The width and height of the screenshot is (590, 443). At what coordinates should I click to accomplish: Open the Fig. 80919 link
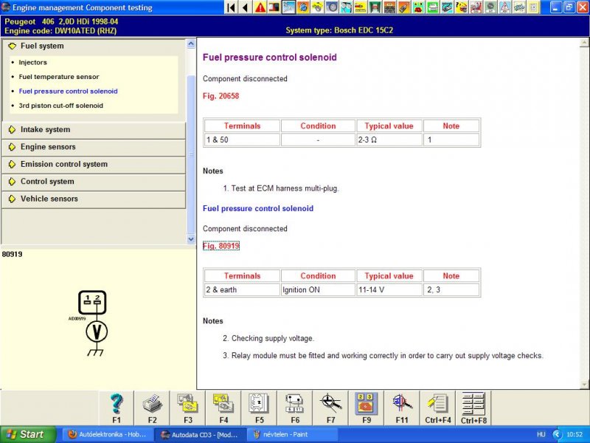tap(221, 246)
